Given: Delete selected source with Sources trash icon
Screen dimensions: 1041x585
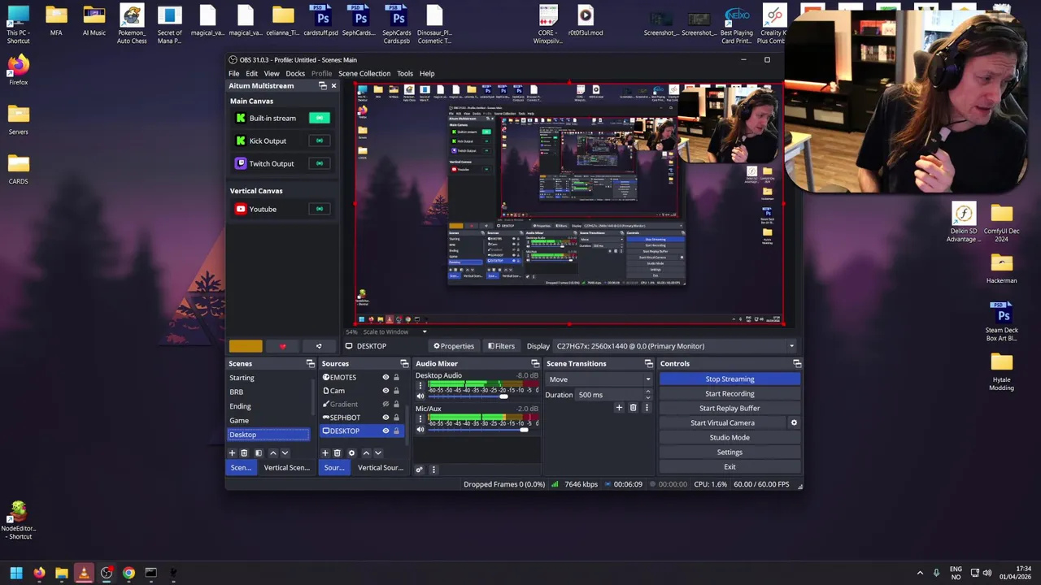Looking at the screenshot, I should [x=338, y=453].
